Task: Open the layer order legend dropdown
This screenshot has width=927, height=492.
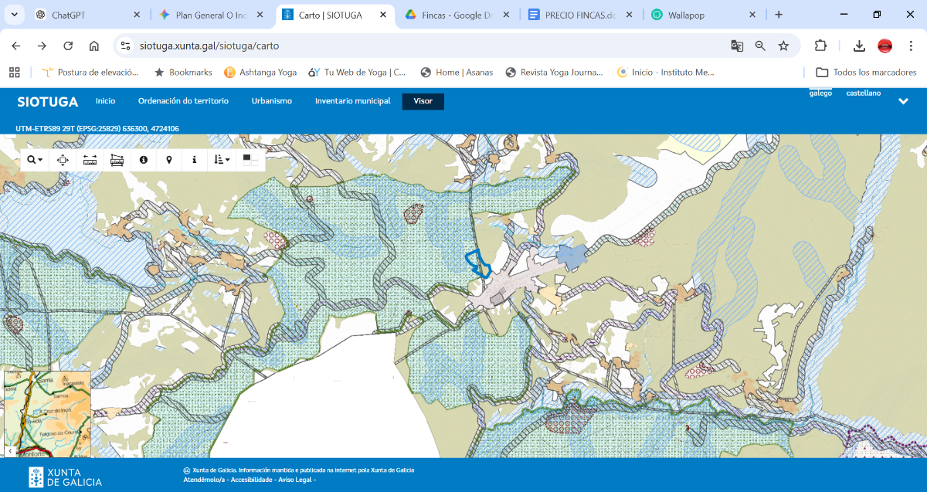Action: tap(222, 160)
